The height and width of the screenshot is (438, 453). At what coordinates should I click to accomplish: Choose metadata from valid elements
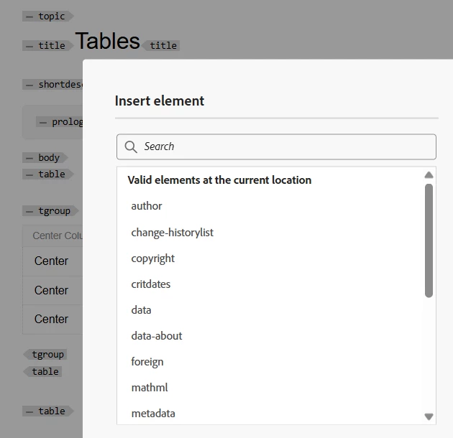(152, 414)
